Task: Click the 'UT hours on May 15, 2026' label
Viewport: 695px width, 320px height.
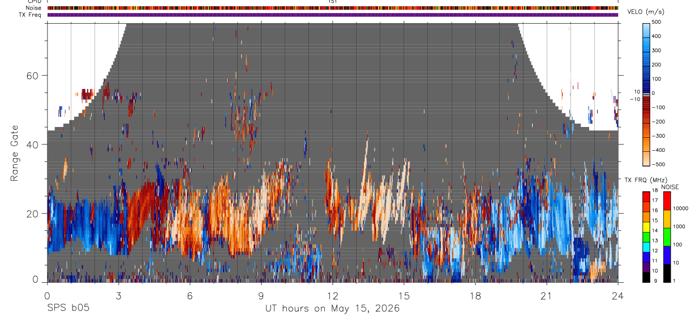Action: coord(333,308)
